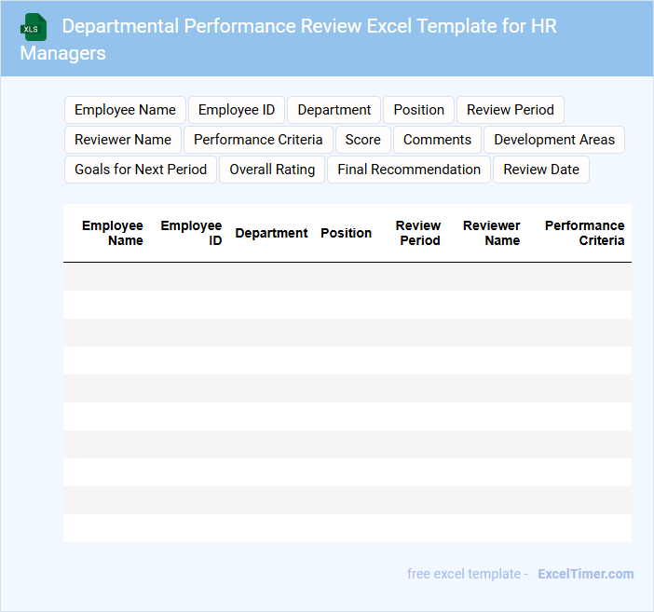The width and height of the screenshot is (654, 612).
Task: Click the Department tag button
Action: [334, 110]
